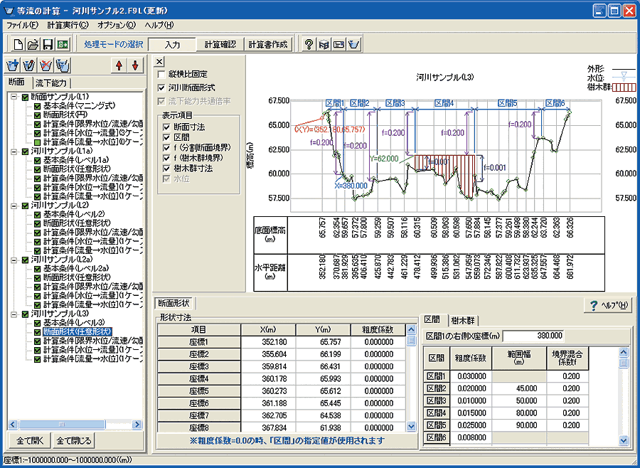Viewport: 640px width, 468px height.
Task: Click the 全て開く button
Action: tap(29, 441)
